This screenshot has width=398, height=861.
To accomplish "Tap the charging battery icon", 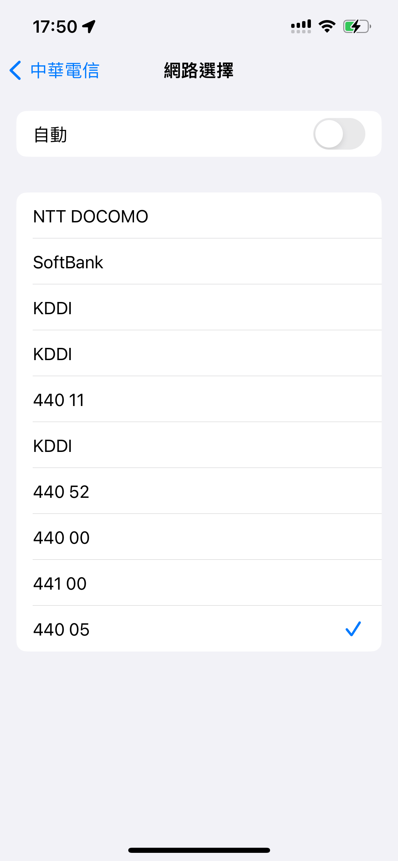I will pos(356,27).
